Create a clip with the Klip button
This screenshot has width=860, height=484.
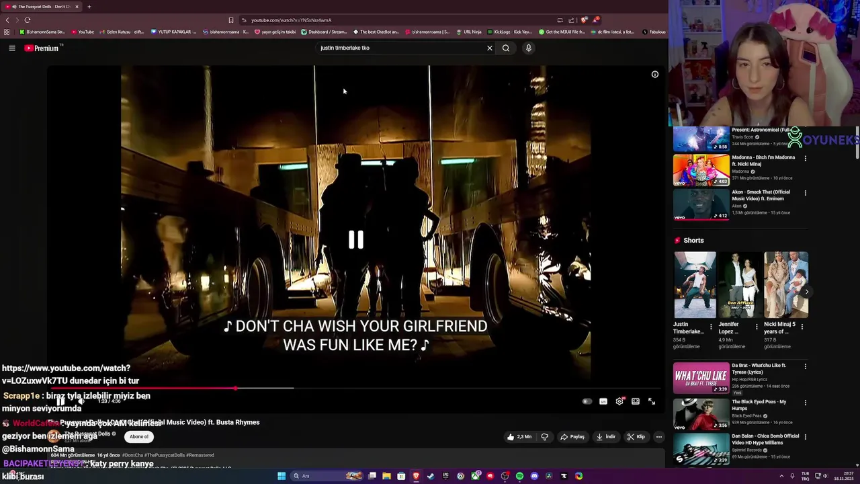click(x=636, y=437)
